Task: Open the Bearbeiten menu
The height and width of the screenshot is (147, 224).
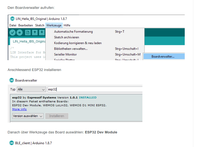Action: tap(25, 25)
